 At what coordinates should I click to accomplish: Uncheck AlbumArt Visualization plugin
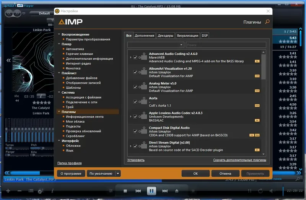[135, 72]
